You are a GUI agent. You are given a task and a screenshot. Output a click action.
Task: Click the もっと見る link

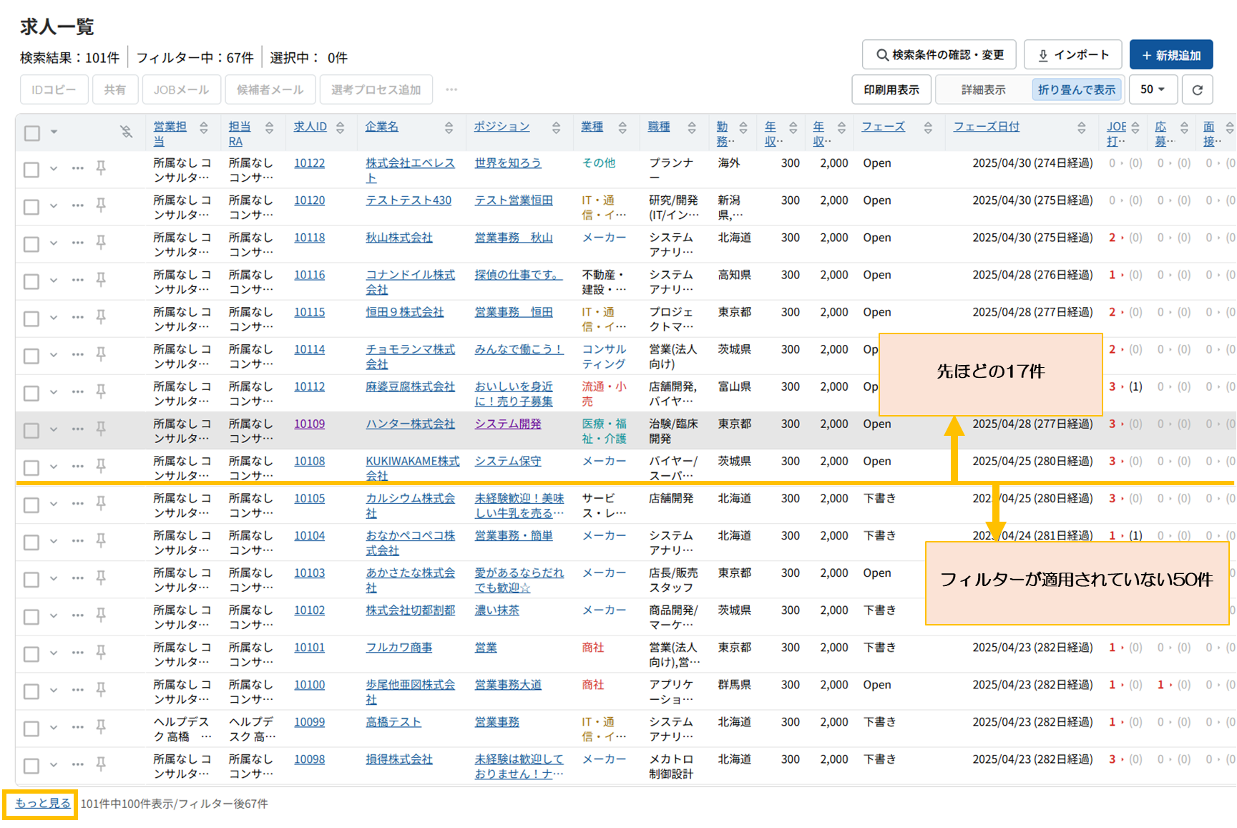pos(42,804)
